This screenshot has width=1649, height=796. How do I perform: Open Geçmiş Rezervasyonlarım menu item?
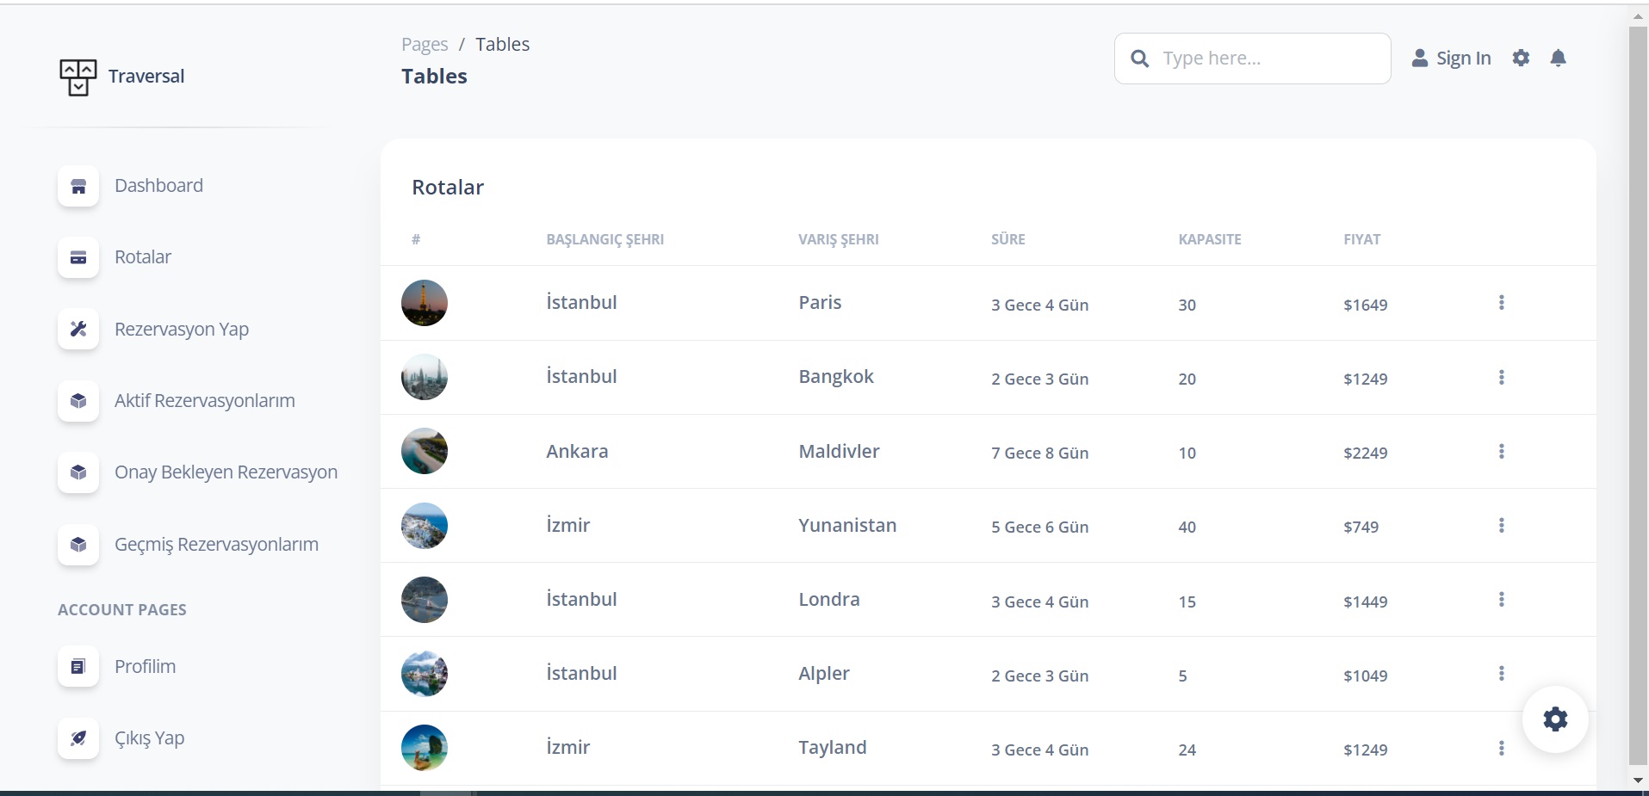pyautogui.click(x=216, y=545)
